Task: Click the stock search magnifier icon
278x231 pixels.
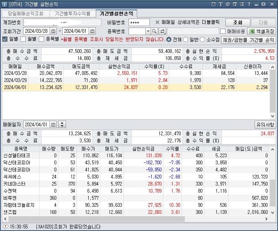Action: pyautogui.click(x=154, y=31)
